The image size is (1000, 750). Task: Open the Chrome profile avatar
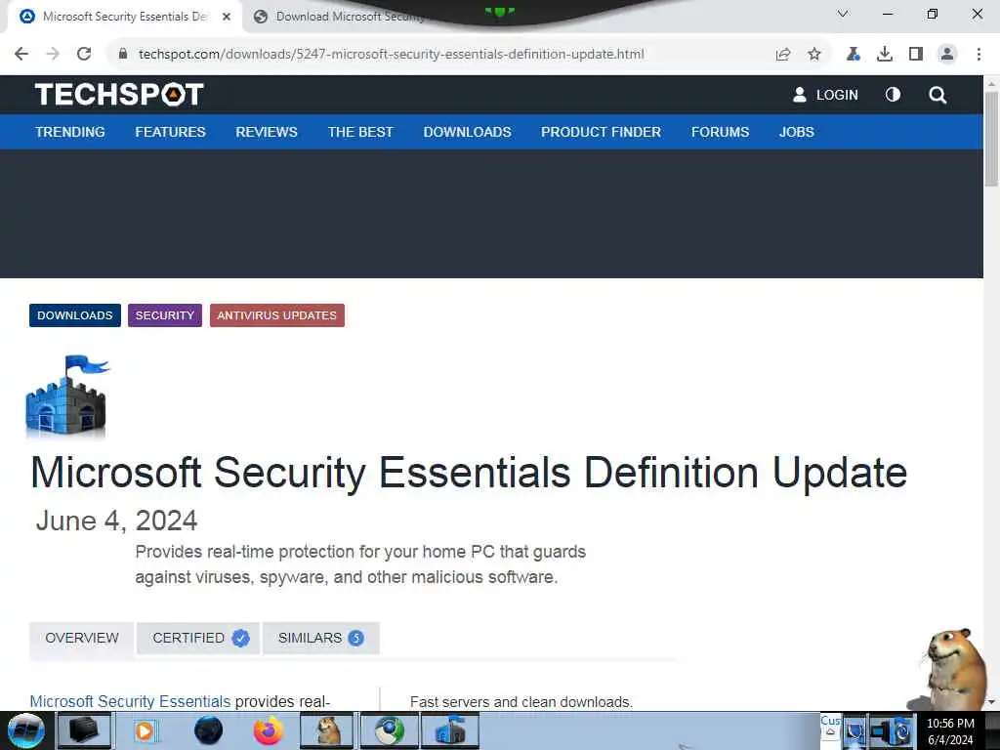click(947, 55)
